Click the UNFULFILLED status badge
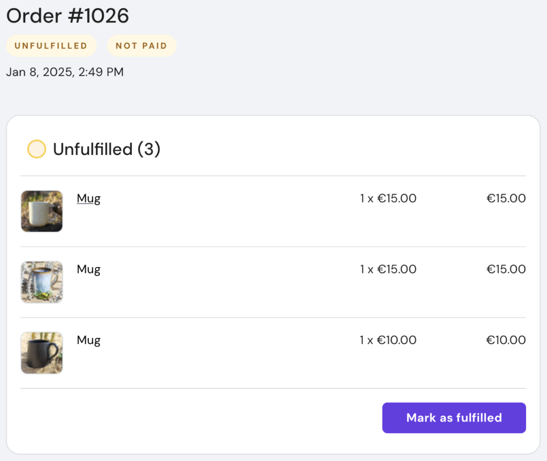The height and width of the screenshot is (461, 547). [51, 46]
